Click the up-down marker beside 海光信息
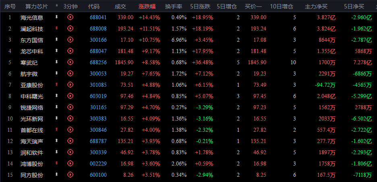Viewport: 377px width, 182px height. coord(57,17)
